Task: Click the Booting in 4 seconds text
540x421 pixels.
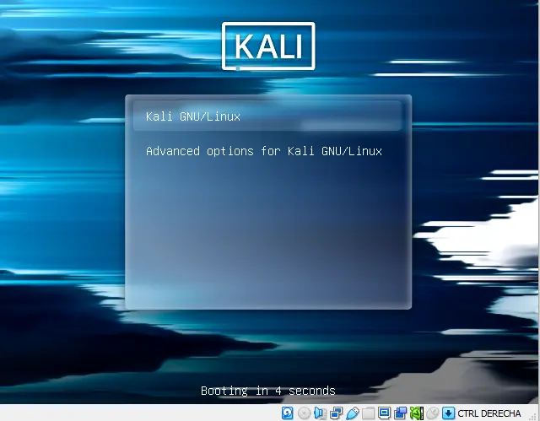Action: [x=268, y=391]
